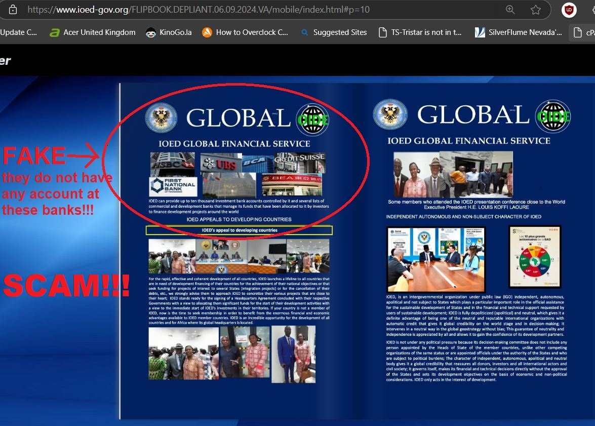Click the How to Overclock bookmark favicon
Viewport: 595px width, 426px height.
(x=207, y=32)
